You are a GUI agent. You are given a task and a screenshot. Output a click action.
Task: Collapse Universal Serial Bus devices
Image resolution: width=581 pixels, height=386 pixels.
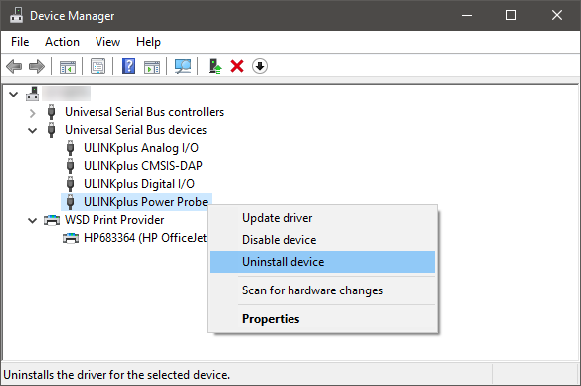(x=33, y=130)
